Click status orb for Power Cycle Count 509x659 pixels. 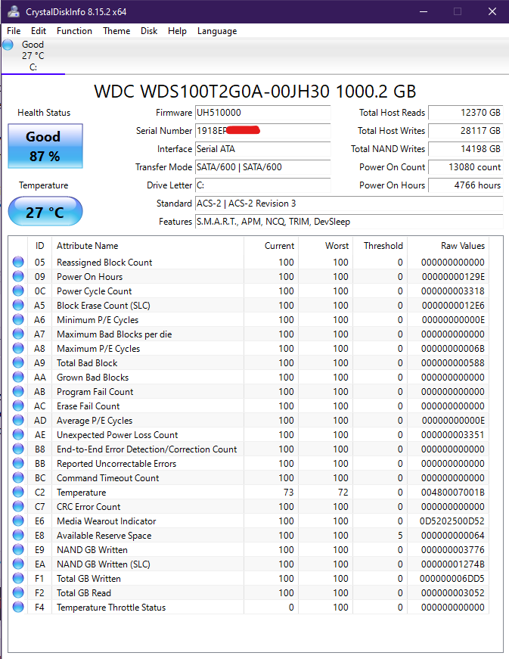coord(18,291)
